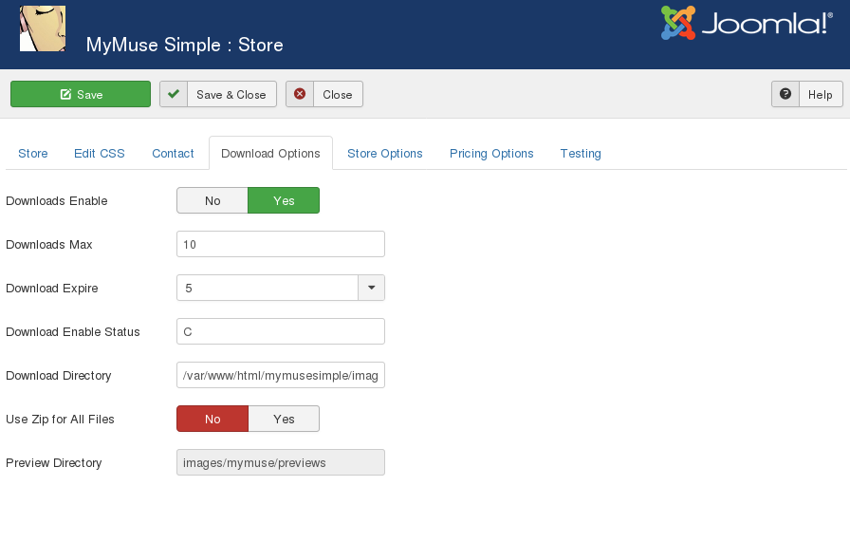Expand the Download Expire dropdown arrow

(371, 288)
